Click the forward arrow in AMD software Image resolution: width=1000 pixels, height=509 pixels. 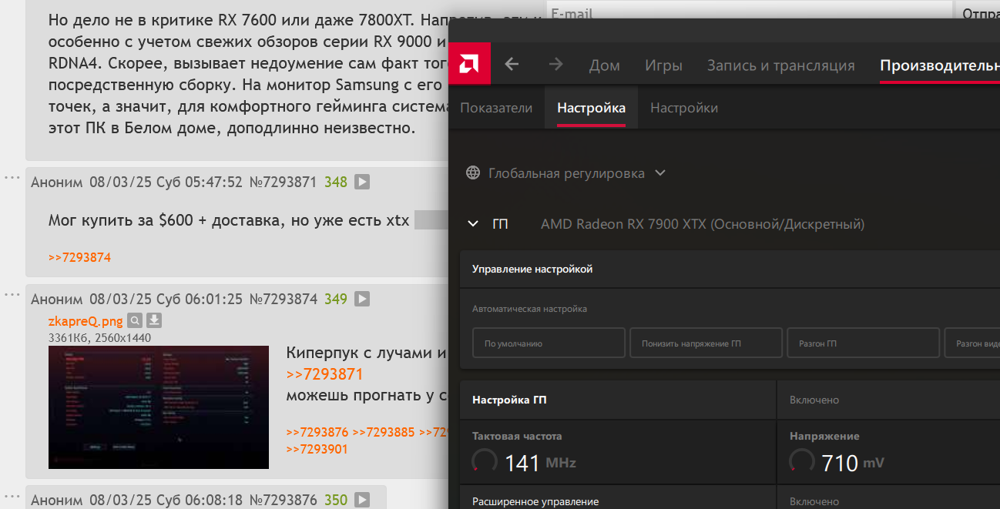(x=555, y=65)
